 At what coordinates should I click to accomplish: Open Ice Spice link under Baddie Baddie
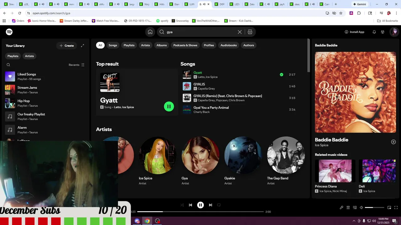pyautogui.click(x=322, y=145)
